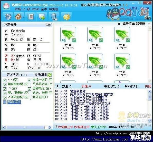This screenshot has height=142, width=153.
Task: Click 清 in the bottom status bar
Action: (x=56, y=127)
